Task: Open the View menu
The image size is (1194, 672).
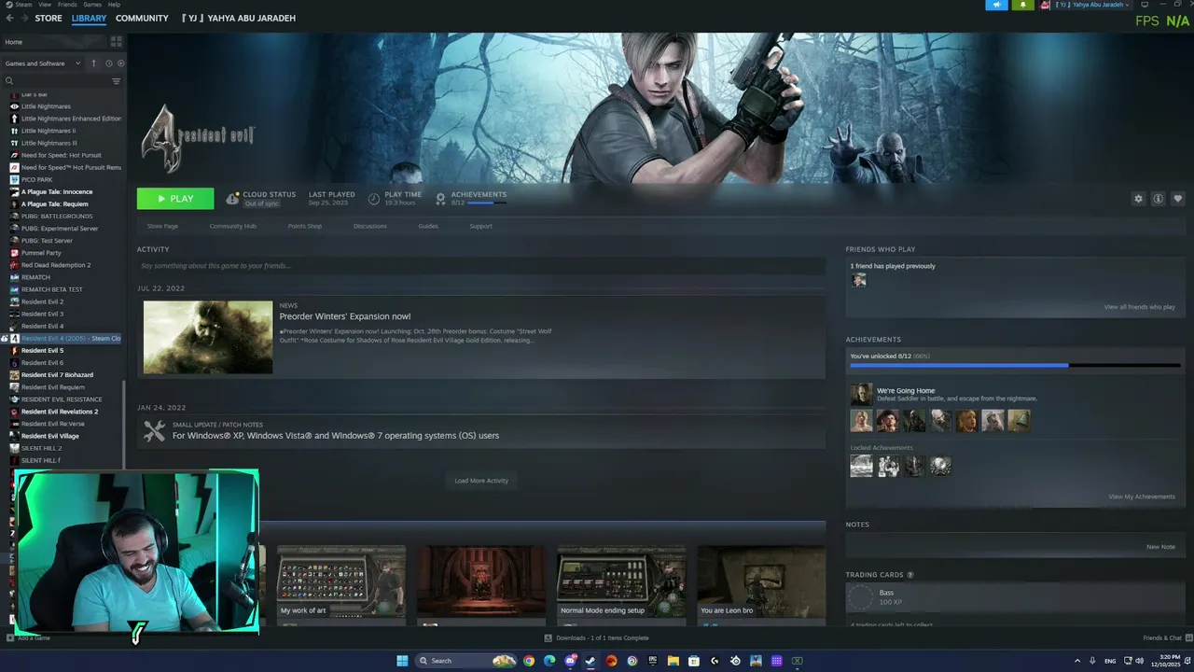Action: (45, 5)
